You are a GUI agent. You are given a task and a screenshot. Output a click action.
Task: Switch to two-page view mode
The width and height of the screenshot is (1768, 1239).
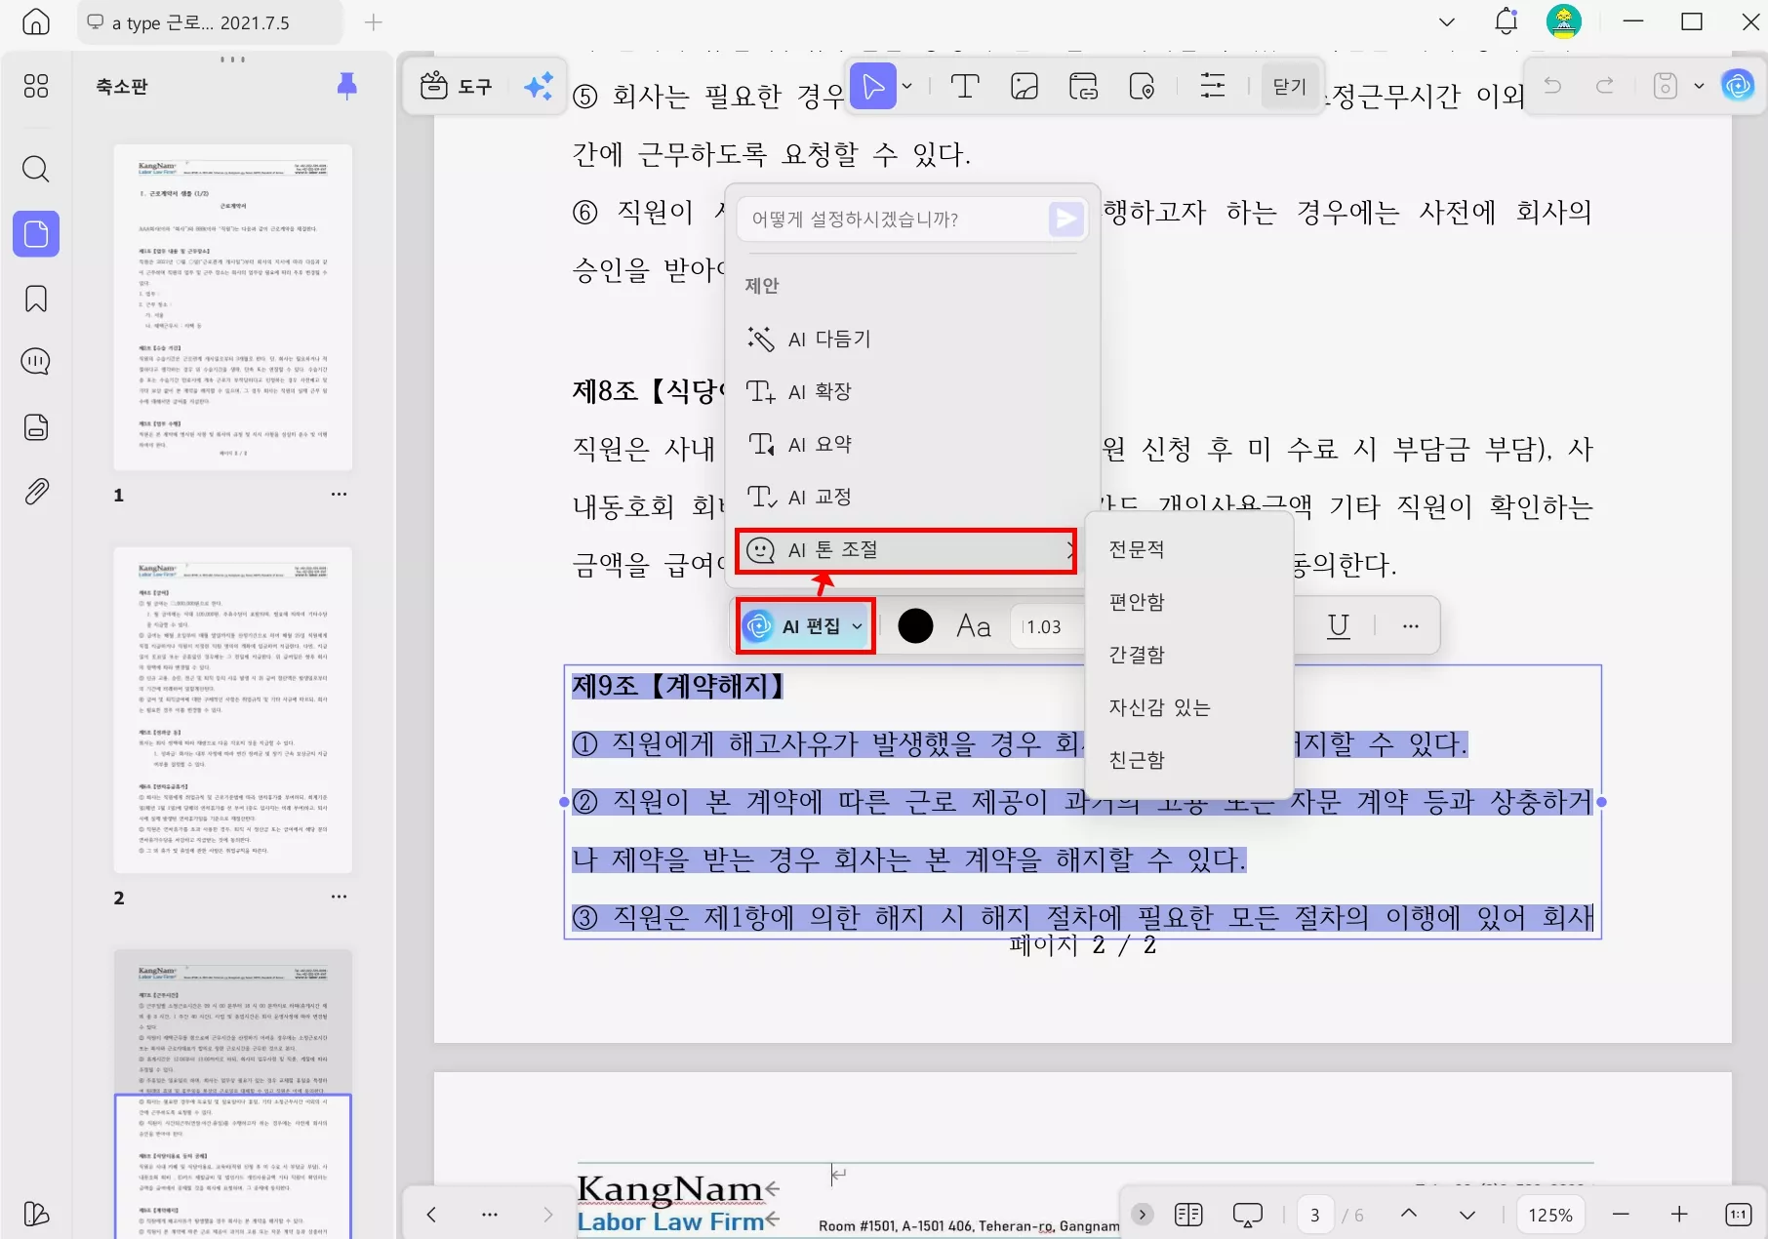tap(1187, 1214)
